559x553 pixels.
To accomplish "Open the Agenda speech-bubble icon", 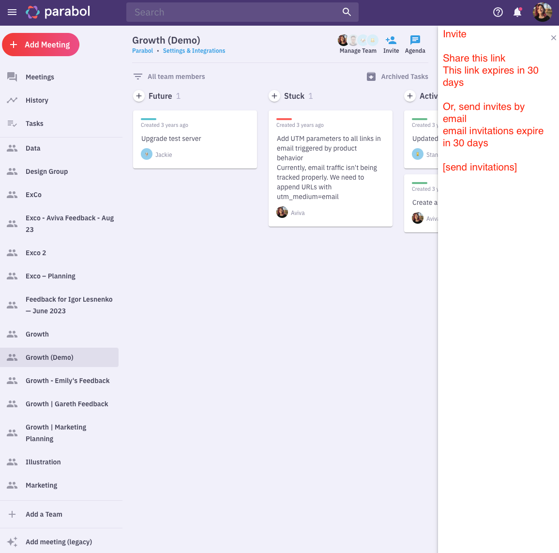I will point(415,40).
